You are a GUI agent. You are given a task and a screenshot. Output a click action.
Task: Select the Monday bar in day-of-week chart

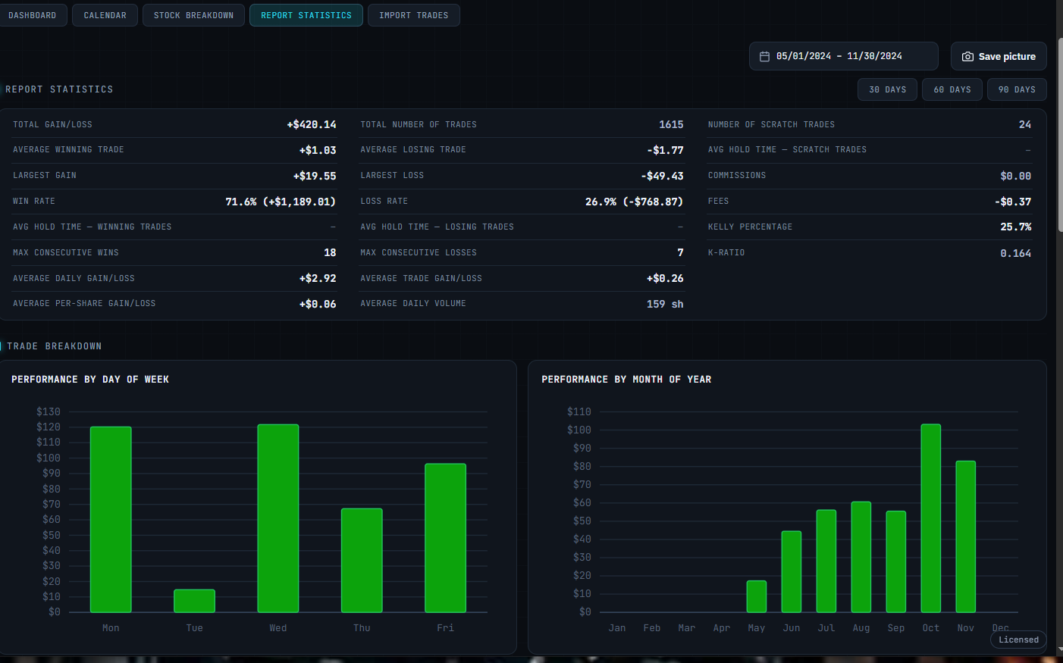coord(111,519)
